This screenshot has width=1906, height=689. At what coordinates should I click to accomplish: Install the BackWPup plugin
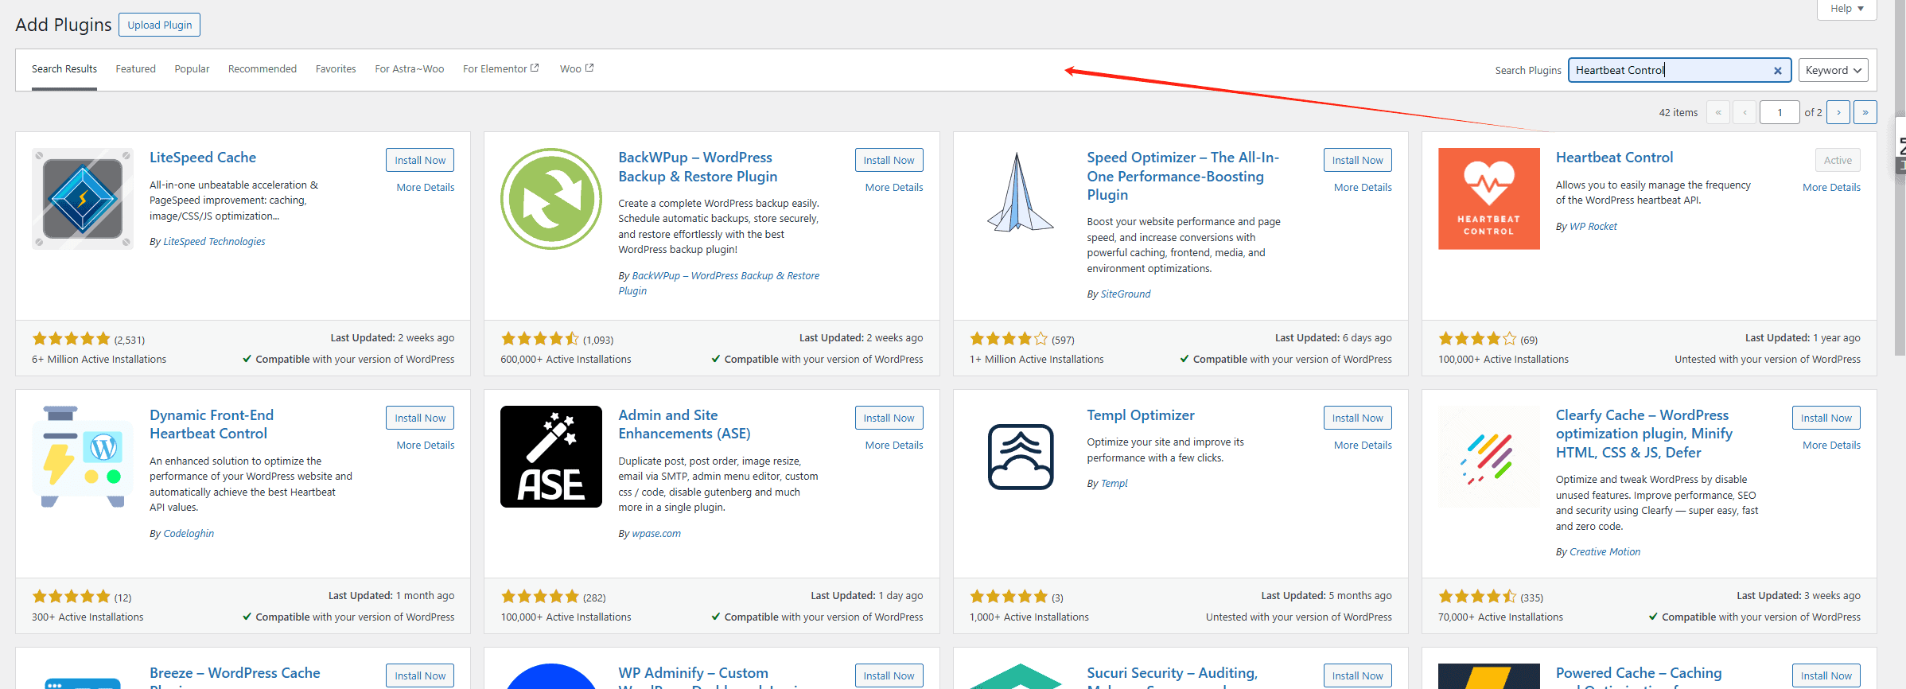click(889, 160)
